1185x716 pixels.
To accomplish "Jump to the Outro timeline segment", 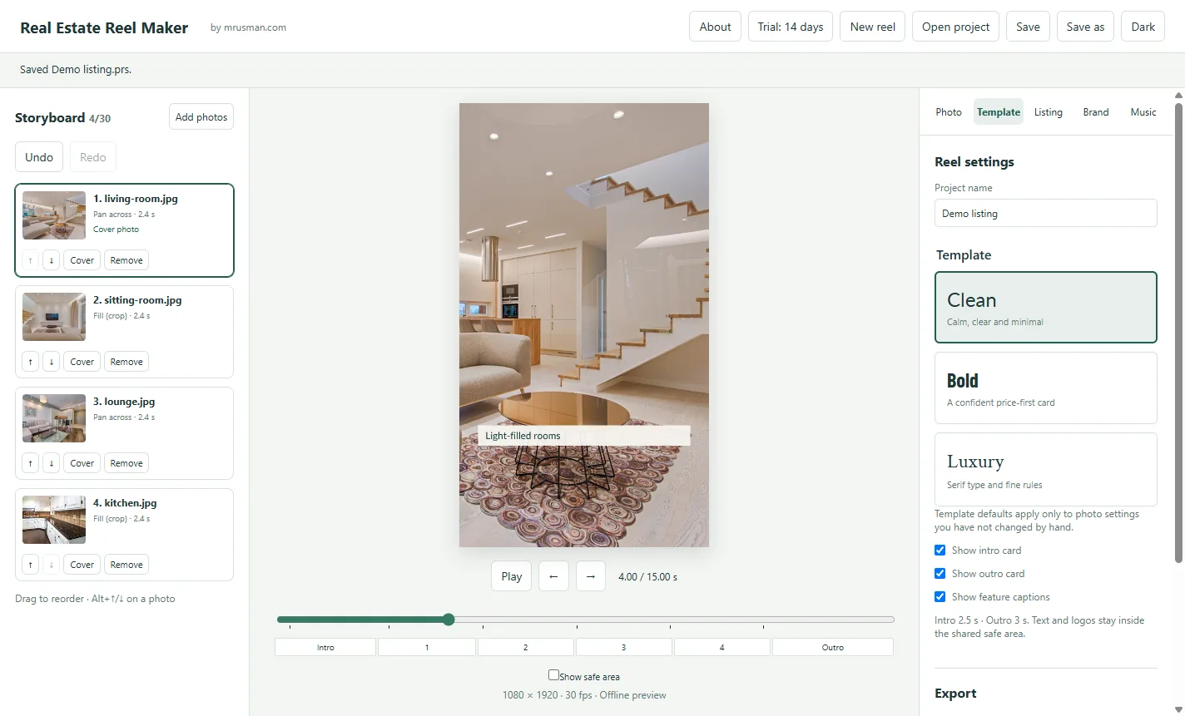I will coord(833,647).
